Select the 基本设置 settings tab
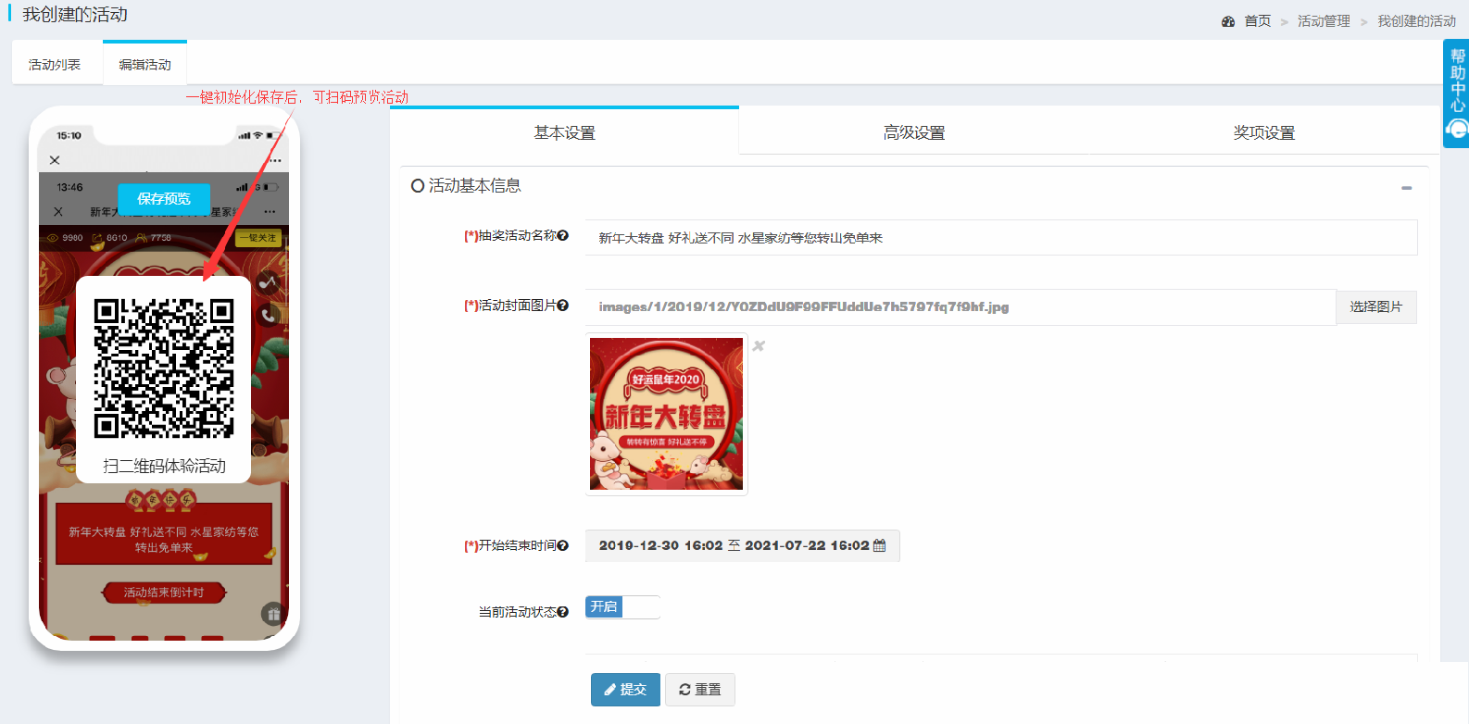Viewport: 1469px width, 724px height. point(564,132)
